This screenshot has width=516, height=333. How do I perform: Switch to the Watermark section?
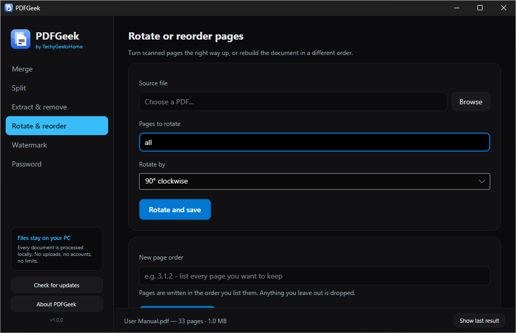[57, 145]
